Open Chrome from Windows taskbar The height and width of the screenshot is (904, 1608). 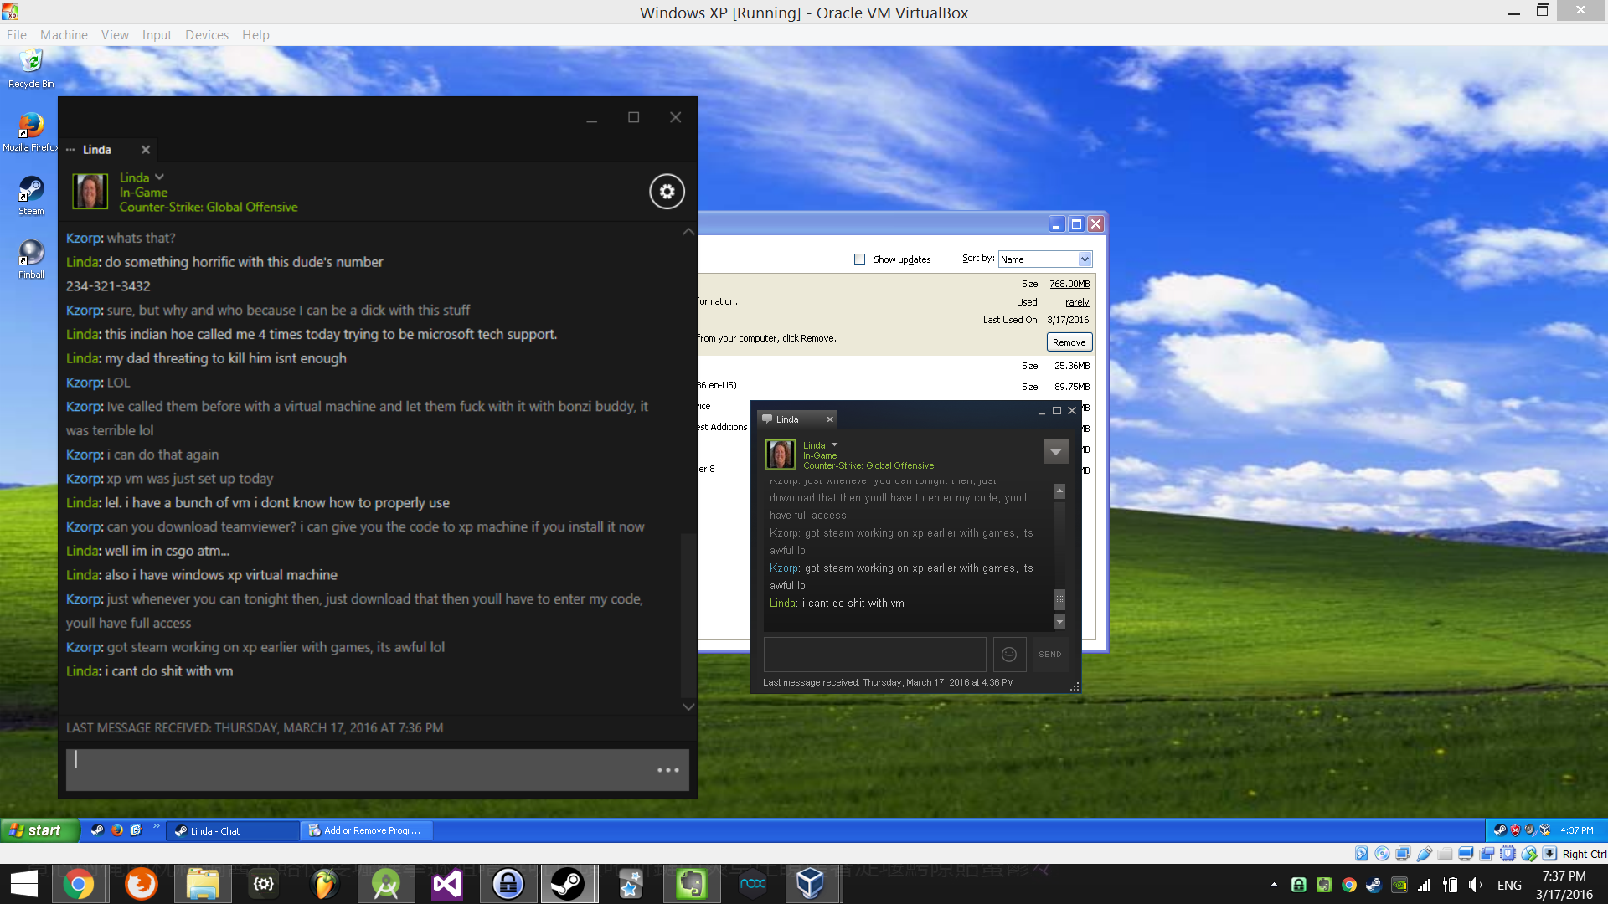(79, 884)
